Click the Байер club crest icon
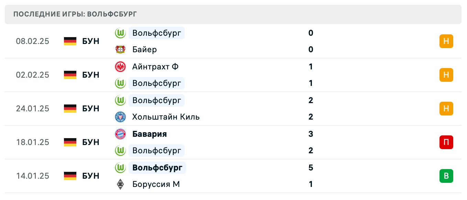Viewport: 467px width, 200px height. [120, 49]
